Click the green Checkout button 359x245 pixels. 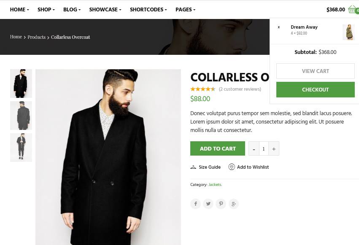315,89
